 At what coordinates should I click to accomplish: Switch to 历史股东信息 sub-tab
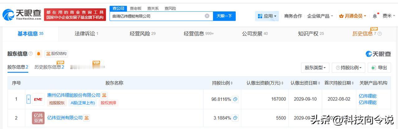point(49,67)
